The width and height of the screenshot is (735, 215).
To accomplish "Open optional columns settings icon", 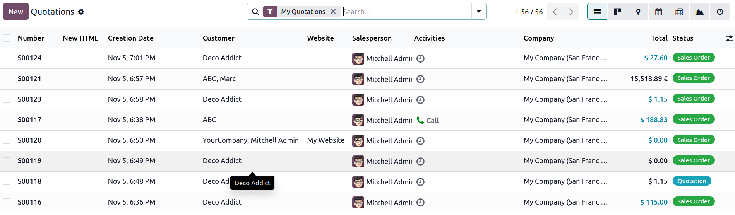I will pyautogui.click(x=729, y=38).
